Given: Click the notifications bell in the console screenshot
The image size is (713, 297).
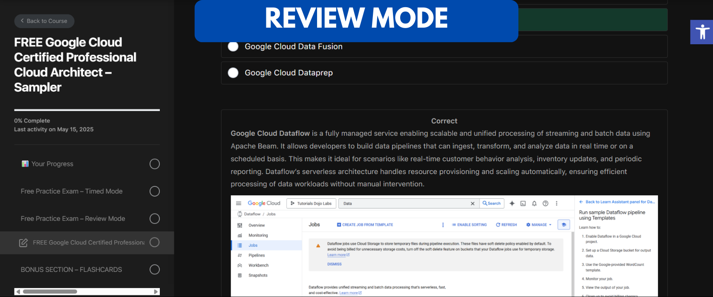Looking at the screenshot, I should (x=534, y=203).
